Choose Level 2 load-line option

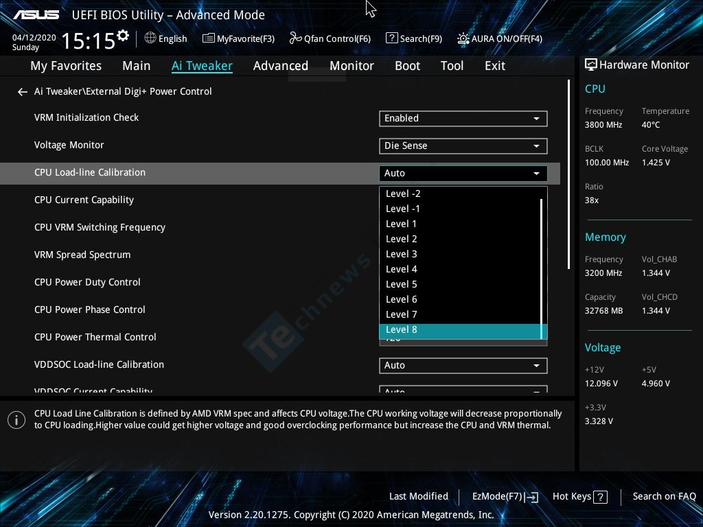pos(461,239)
